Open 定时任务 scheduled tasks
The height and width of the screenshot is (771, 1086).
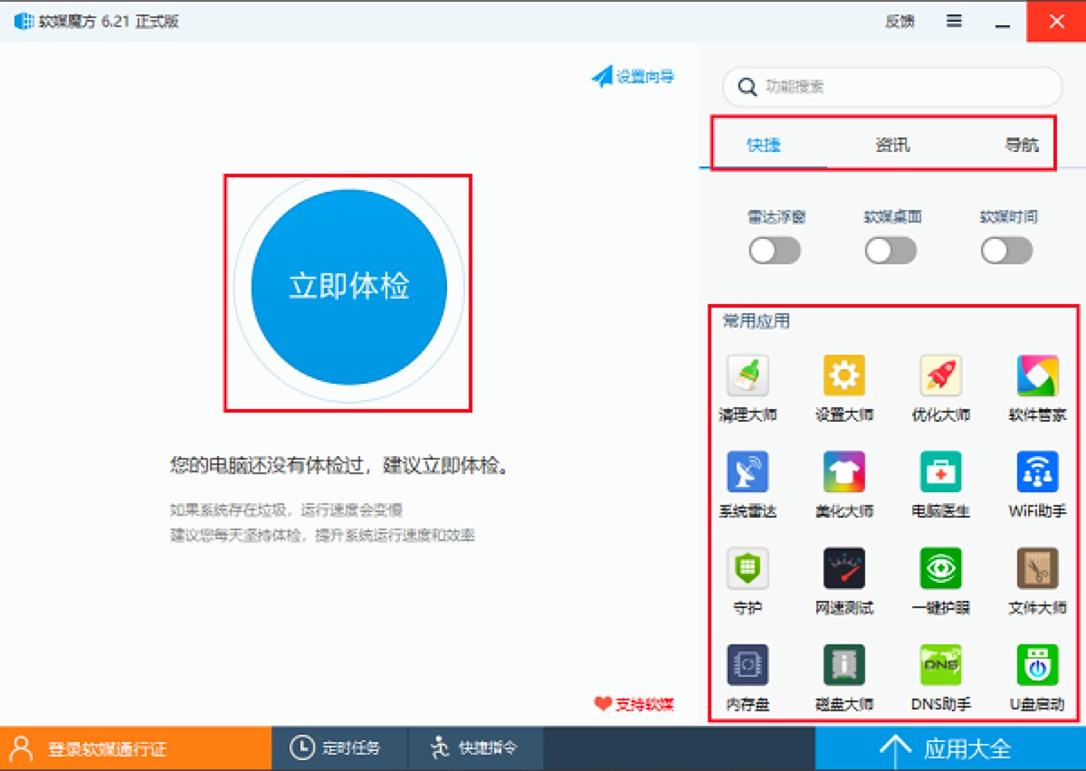(x=339, y=748)
